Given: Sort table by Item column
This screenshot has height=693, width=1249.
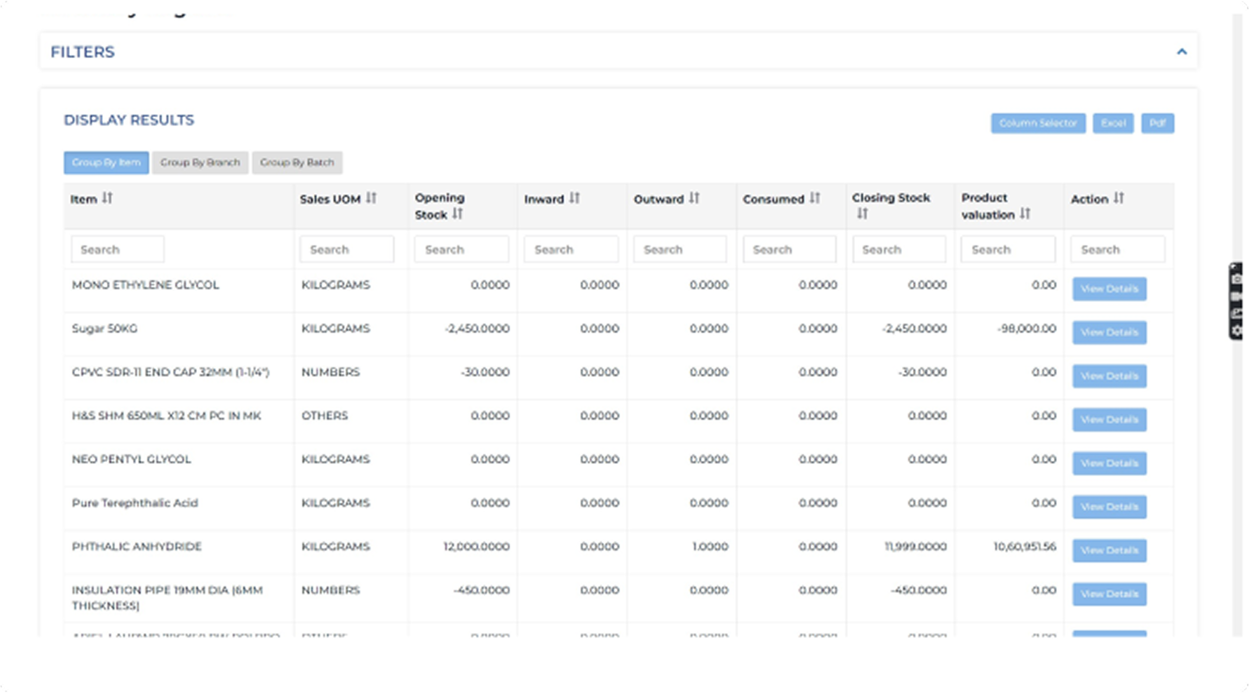Looking at the screenshot, I should pyautogui.click(x=107, y=198).
